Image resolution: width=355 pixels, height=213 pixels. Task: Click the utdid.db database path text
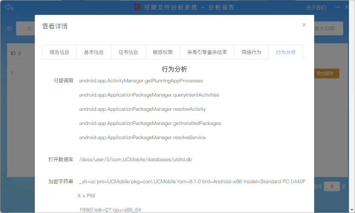tap(135, 159)
